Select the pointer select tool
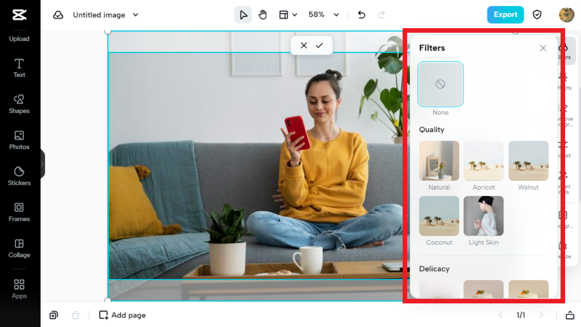Screen dimensions: 581x327 (243, 15)
